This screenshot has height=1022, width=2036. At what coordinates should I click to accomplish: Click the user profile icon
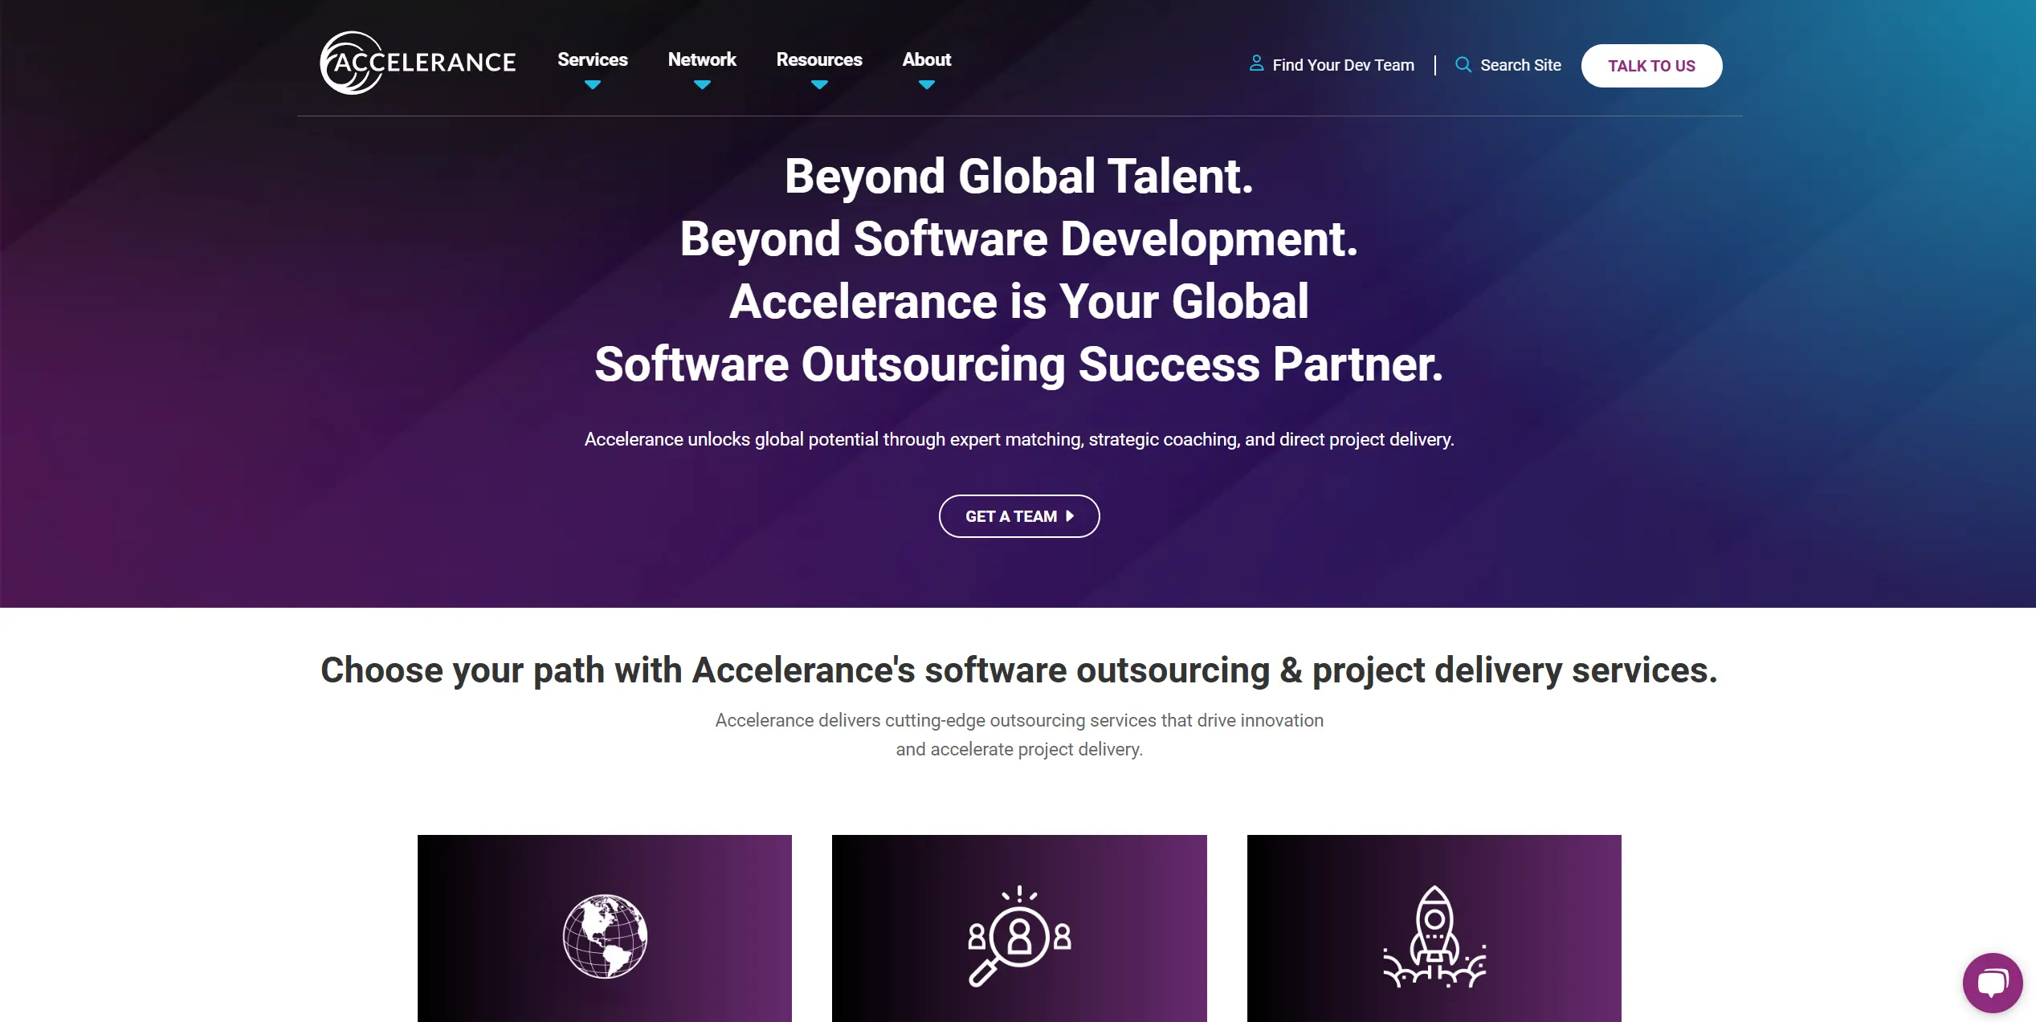coord(1253,64)
